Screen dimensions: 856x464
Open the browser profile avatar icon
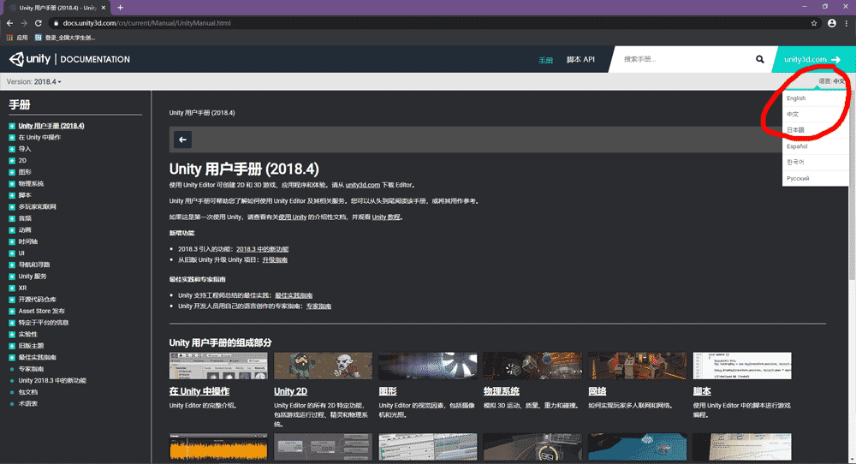pos(831,23)
